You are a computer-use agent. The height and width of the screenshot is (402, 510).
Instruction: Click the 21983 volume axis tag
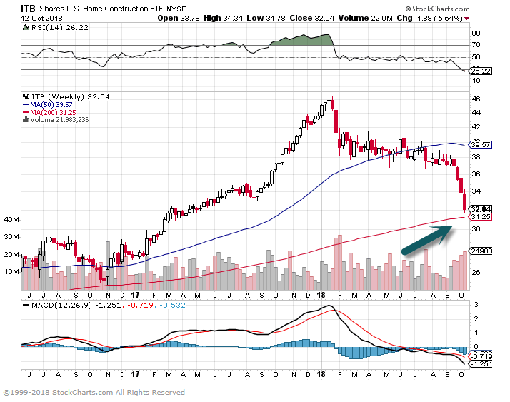(x=481, y=251)
